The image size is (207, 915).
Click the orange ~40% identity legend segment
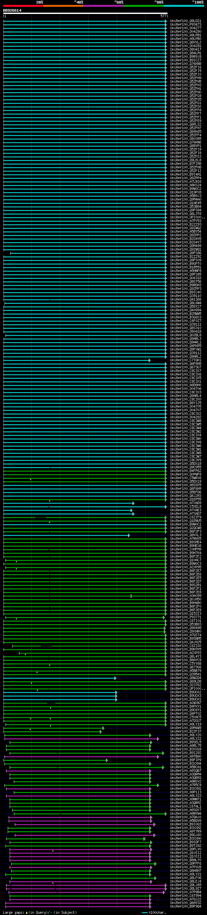tap(63, 6)
